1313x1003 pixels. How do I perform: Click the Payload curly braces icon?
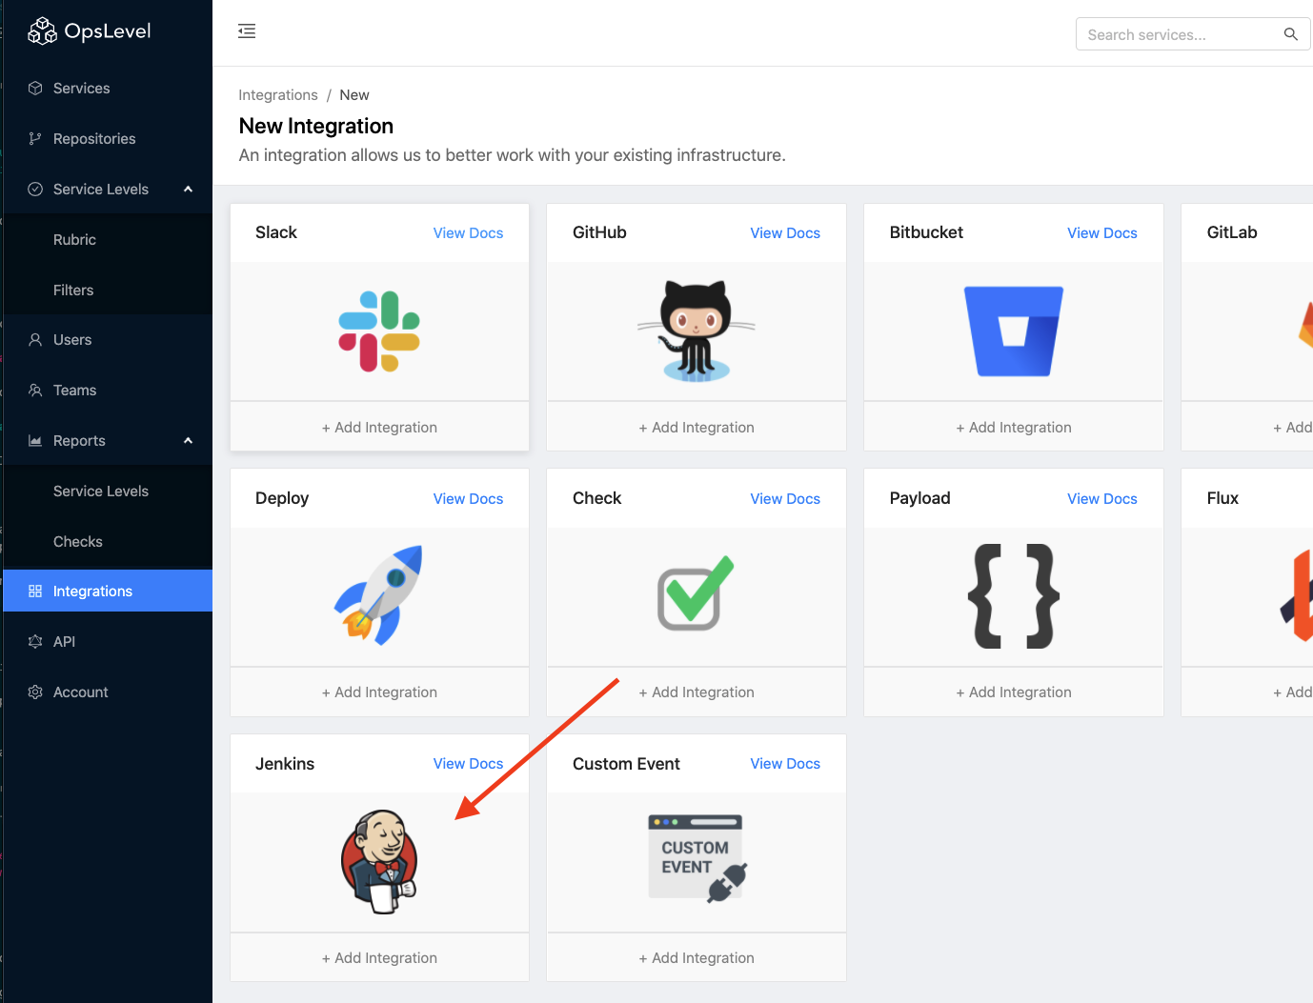(1014, 596)
